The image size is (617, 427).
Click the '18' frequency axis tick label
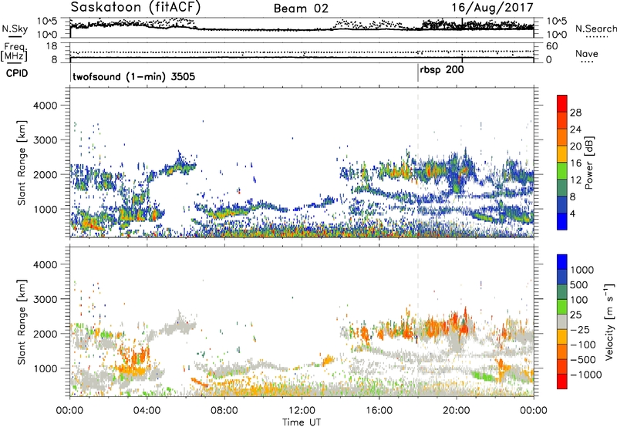click(x=51, y=46)
